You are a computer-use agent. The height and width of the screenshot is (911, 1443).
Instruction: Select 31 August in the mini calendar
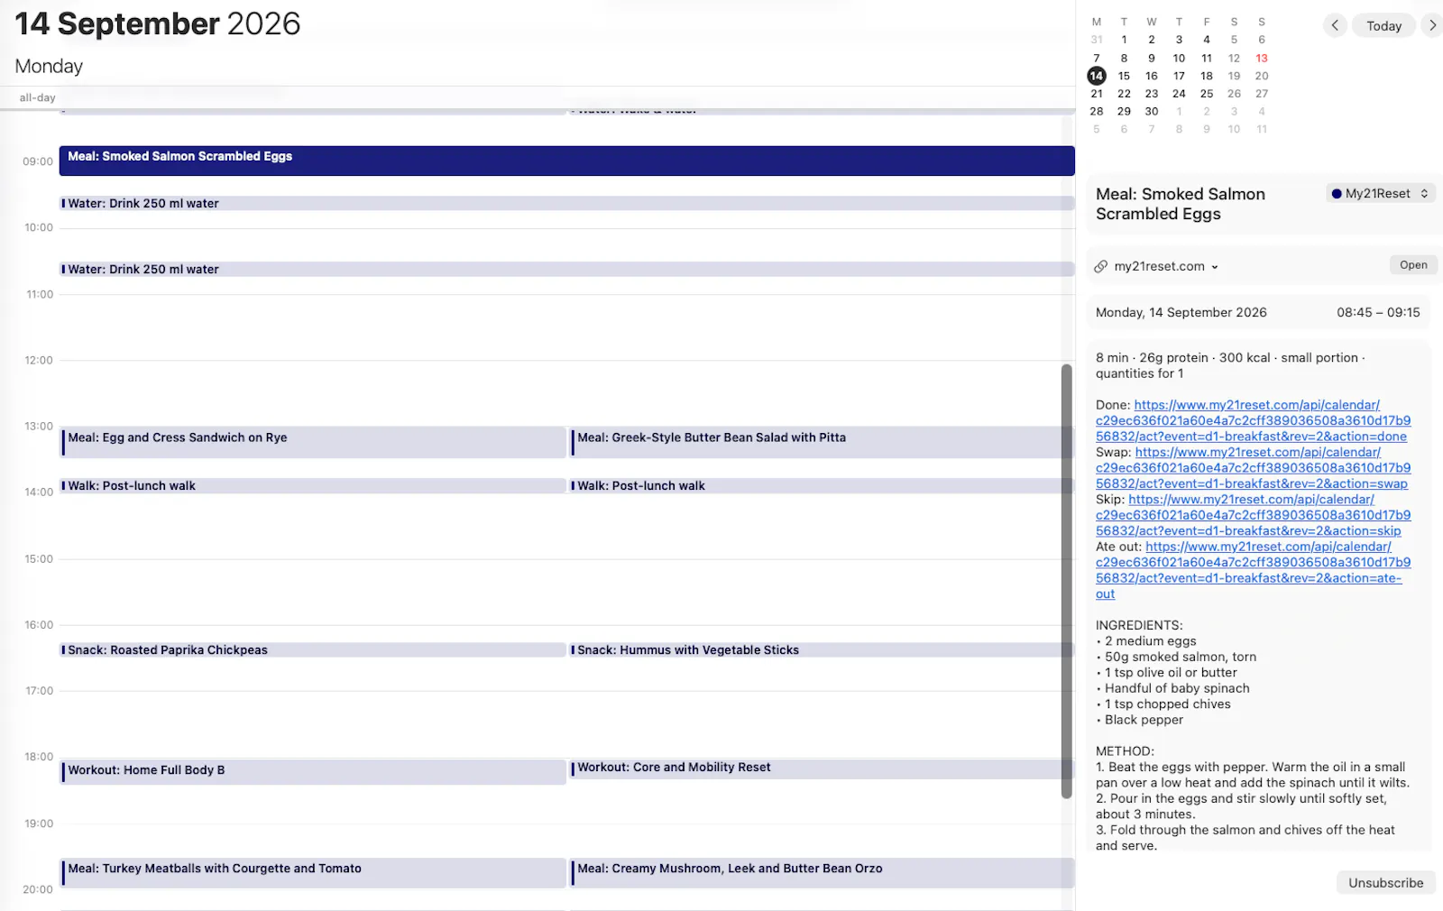point(1097,40)
